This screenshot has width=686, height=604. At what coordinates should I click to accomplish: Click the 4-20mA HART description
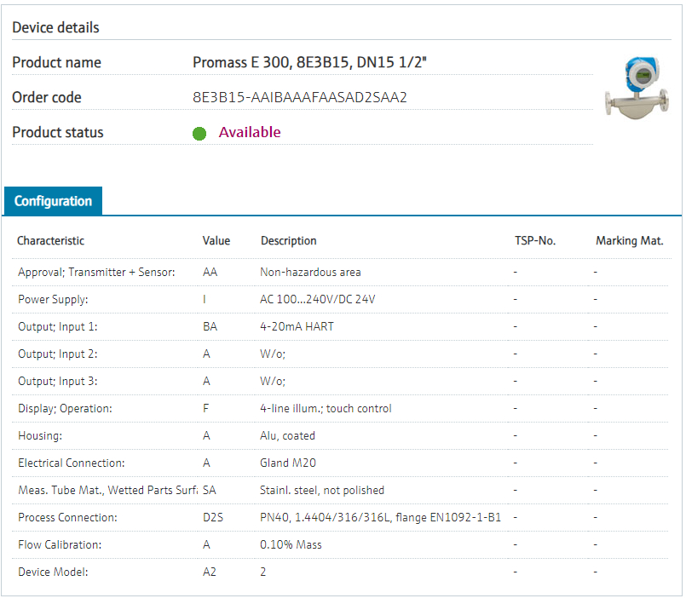pos(297,327)
